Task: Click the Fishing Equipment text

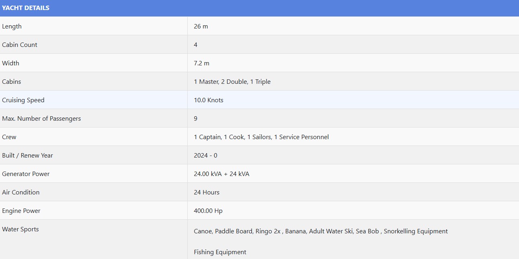Action: coord(220,252)
